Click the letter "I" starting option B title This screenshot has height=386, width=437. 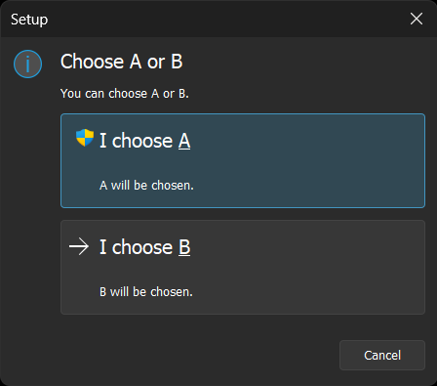point(102,247)
